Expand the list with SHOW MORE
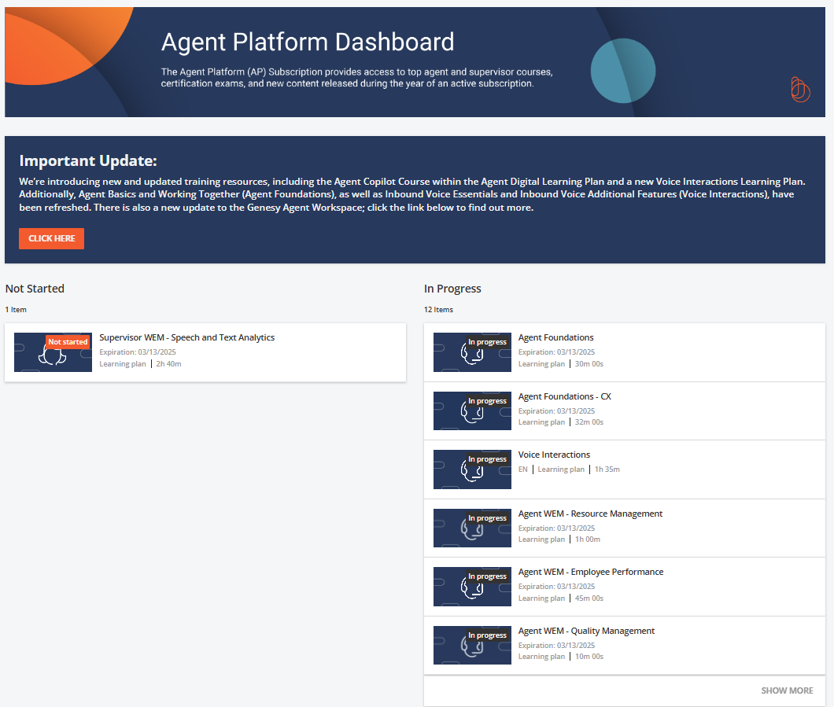The height and width of the screenshot is (707, 834). click(x=787, y=690)
